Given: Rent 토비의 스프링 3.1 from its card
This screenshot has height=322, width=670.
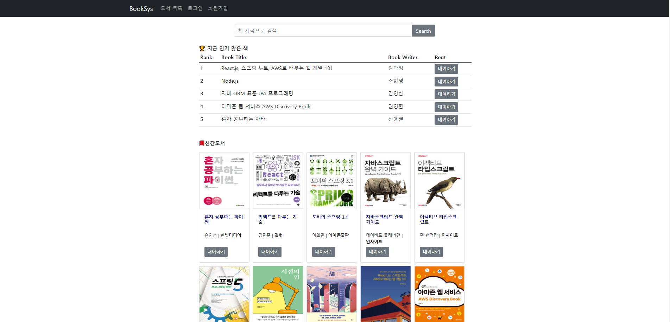Looking at the screenshot, I should click(323, 252).
